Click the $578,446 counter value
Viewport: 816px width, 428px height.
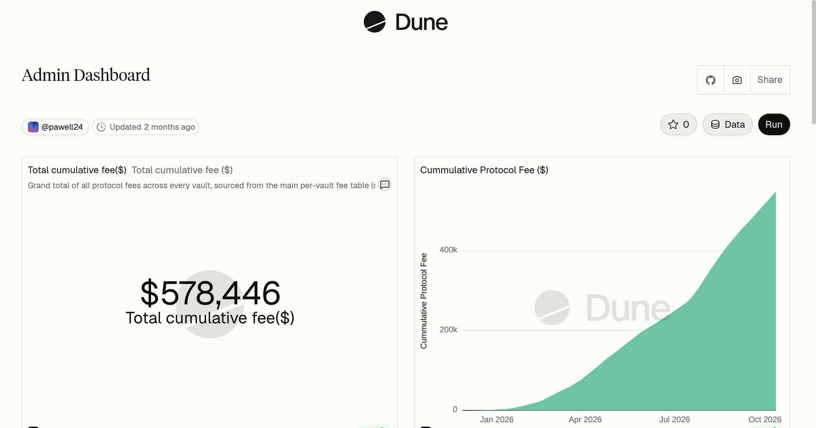tap(210, 293)
